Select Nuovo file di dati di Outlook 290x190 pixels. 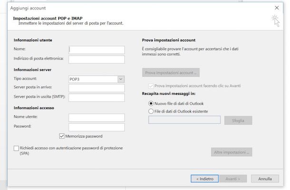pyautogui.click(x=151, y=103)
